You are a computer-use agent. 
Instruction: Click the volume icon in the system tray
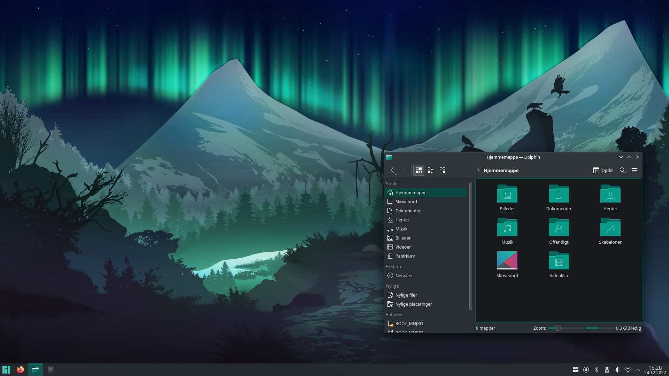[x=618, y=370]
